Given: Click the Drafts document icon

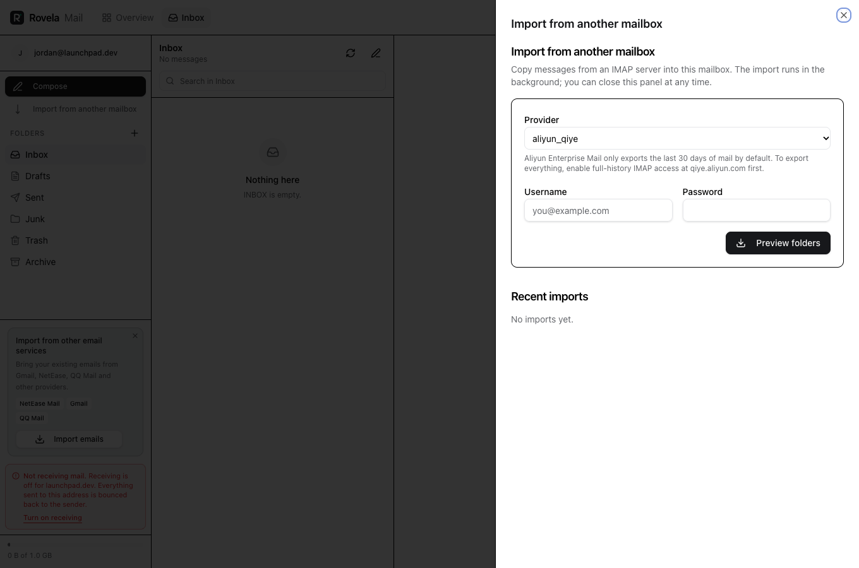Looking at the screenshot, I should coord(15,176).
